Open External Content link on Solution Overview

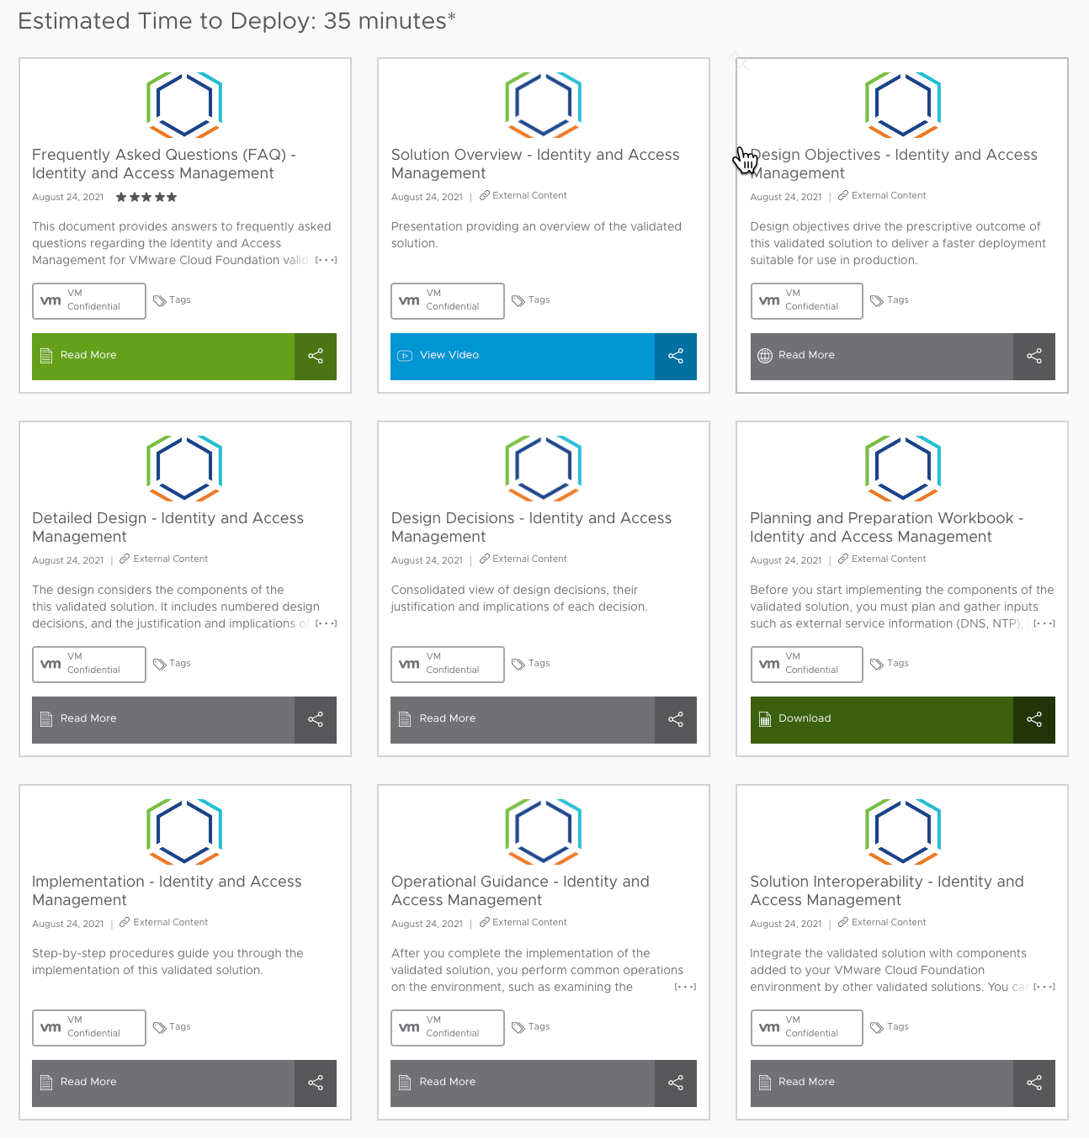[x=523, y=195]
